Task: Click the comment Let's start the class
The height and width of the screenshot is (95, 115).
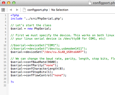Action: [x=31, y=25]
